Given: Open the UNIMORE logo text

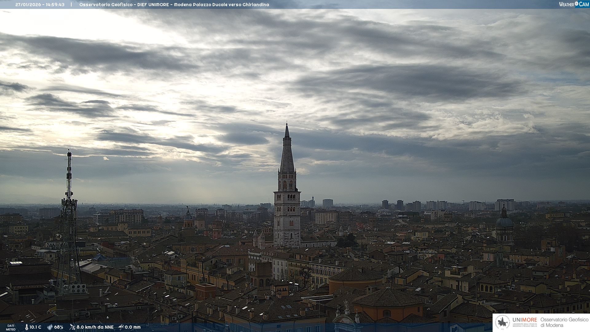Looking at the screenshot, I should pos(525,320).
